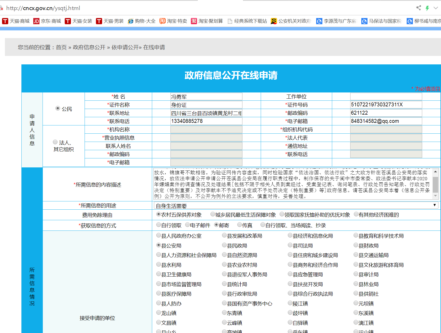Click the 联系地址 input field
Screen dimensions: 441x333
click(206, 113)
